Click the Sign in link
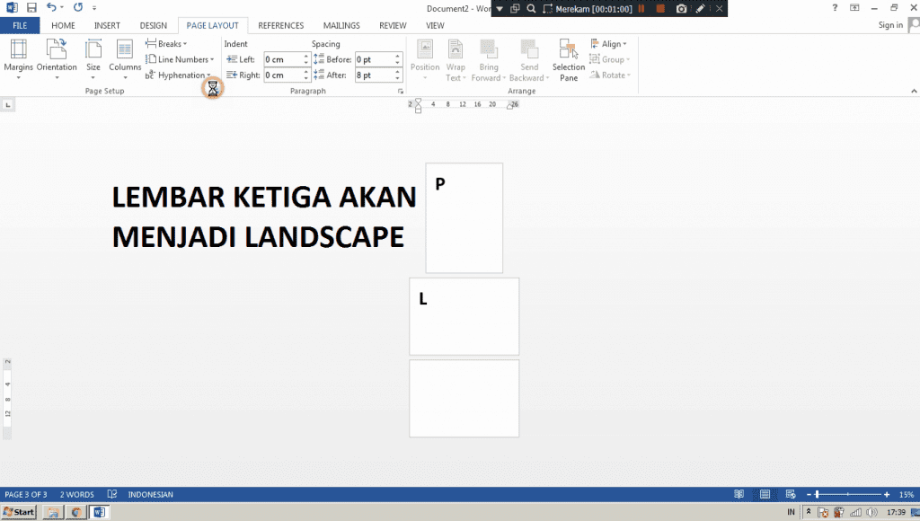 tap(890, 25)
